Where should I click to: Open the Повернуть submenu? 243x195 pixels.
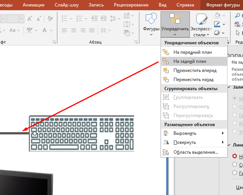pyautogui.click(x=194, y=142)
